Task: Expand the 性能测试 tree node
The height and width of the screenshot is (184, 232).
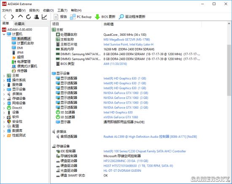Action: (x=4, y=136)
